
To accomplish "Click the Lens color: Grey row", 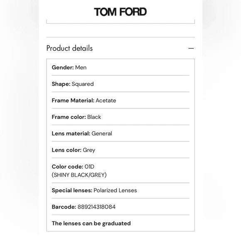I will (120, 150).
